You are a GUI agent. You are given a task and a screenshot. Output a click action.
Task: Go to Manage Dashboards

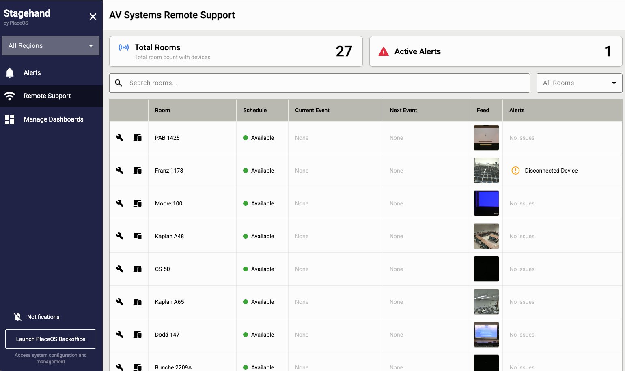tap(53, 119)
